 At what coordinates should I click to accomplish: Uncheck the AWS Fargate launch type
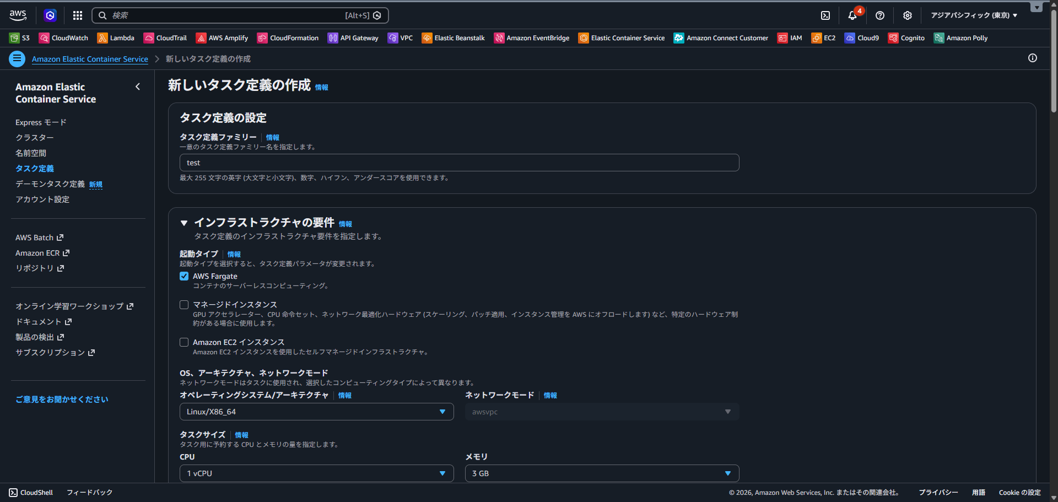(184, 276)
